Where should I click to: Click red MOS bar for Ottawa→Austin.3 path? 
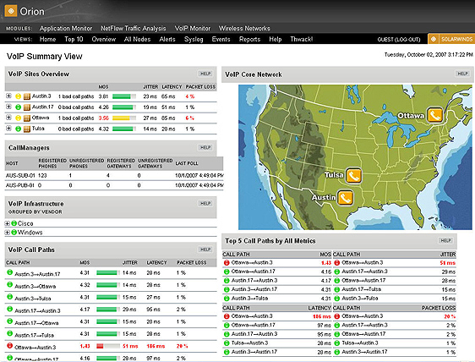pos(108,346)
